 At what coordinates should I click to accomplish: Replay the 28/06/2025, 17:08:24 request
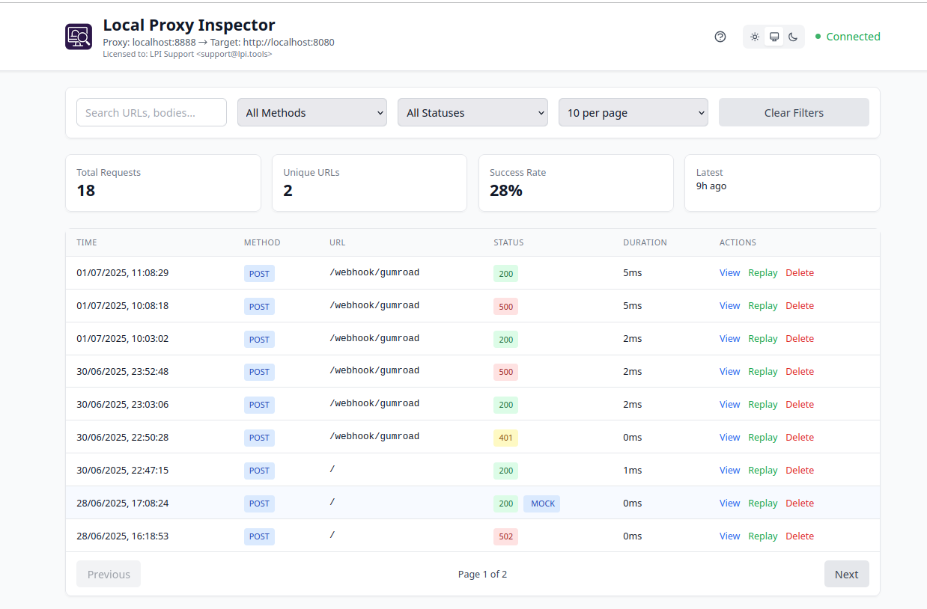tap(763, 504)
